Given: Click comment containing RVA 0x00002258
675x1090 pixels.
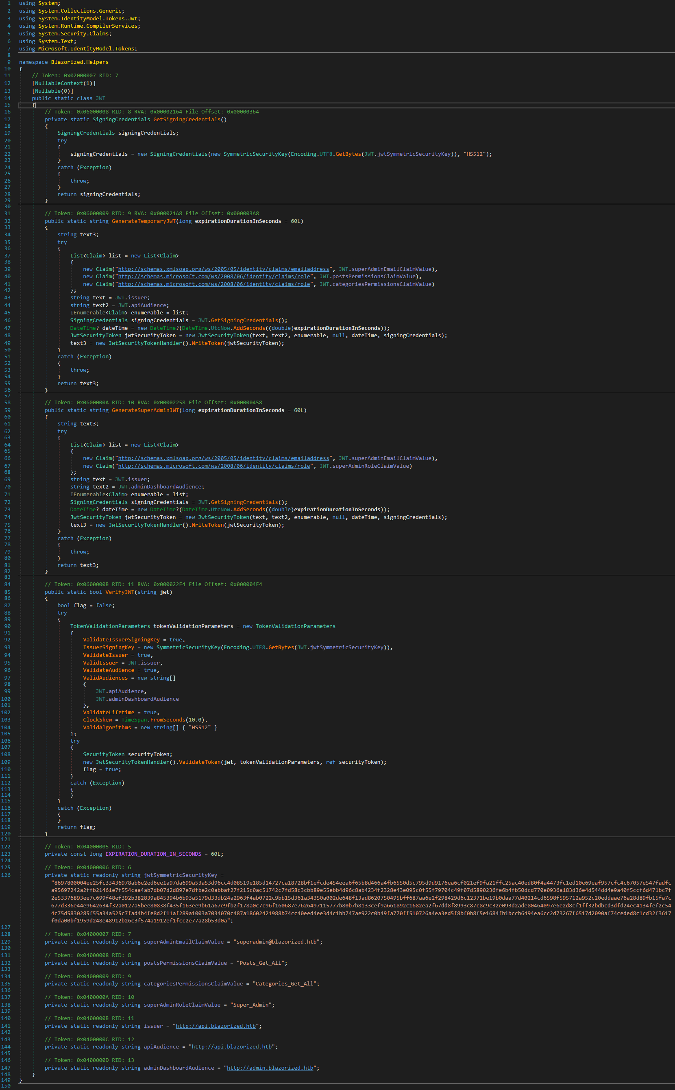Looking at the screenshot, I should (153, 402).
